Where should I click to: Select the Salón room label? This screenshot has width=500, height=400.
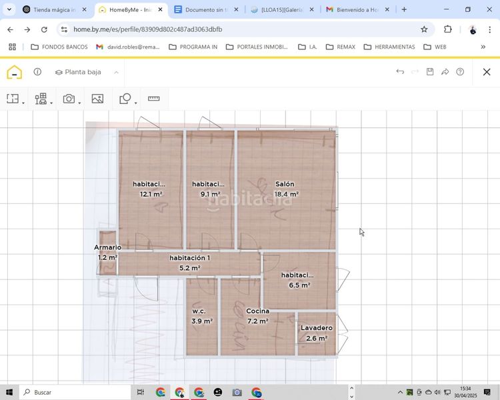click(285, 184)
